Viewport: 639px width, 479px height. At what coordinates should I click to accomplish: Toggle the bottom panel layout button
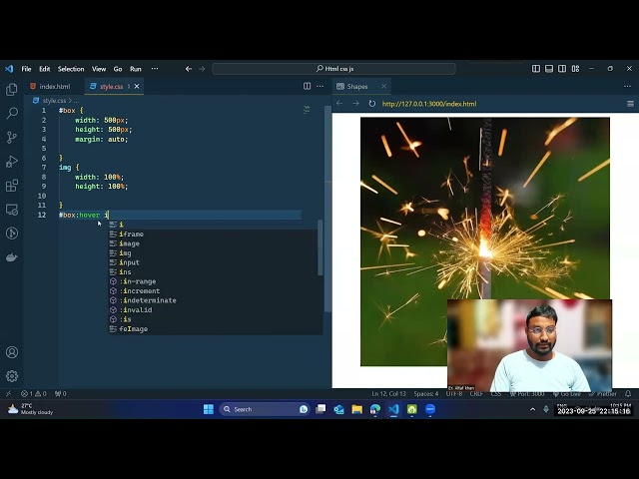548,69
